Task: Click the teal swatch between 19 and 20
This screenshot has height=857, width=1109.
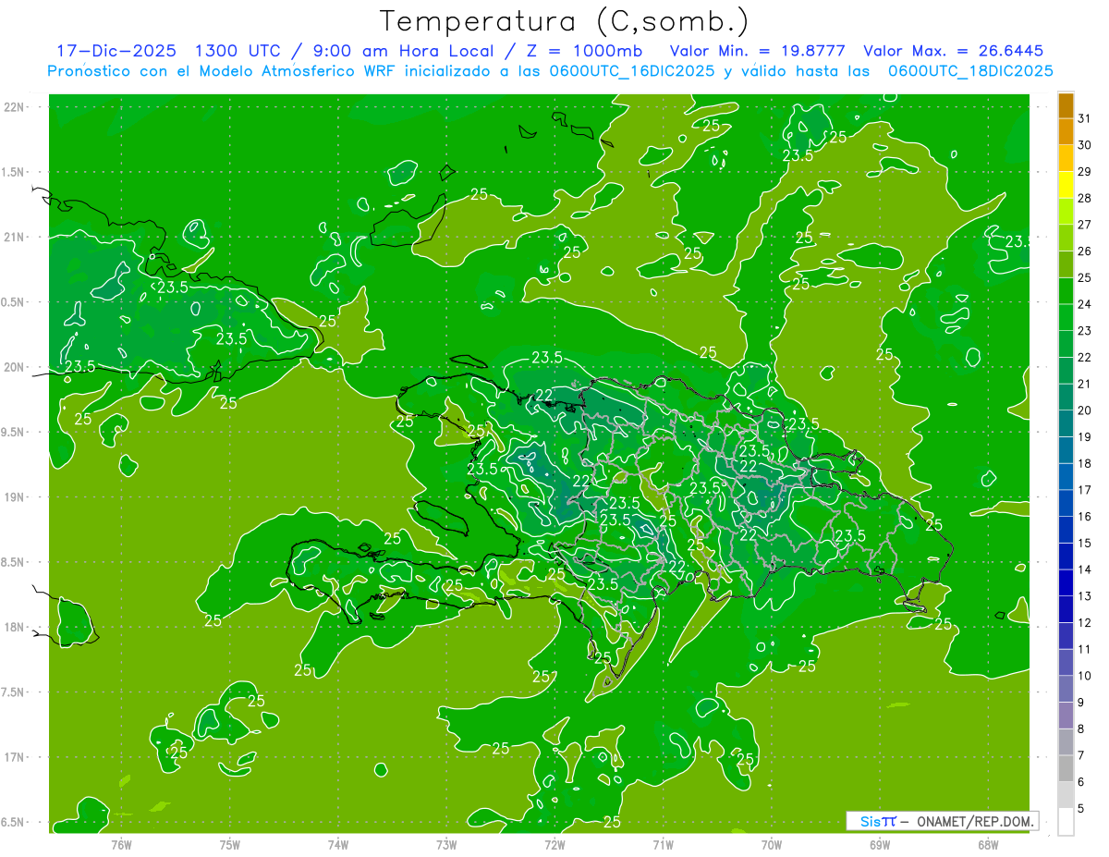Action: [1066, 424]
